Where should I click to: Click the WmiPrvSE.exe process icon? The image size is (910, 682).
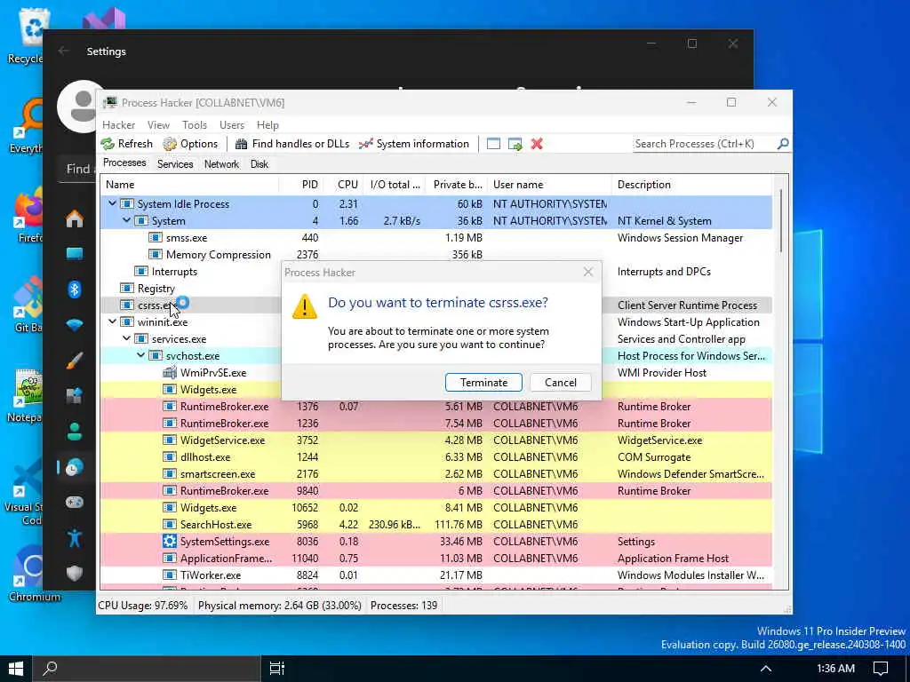coord(170,372)
